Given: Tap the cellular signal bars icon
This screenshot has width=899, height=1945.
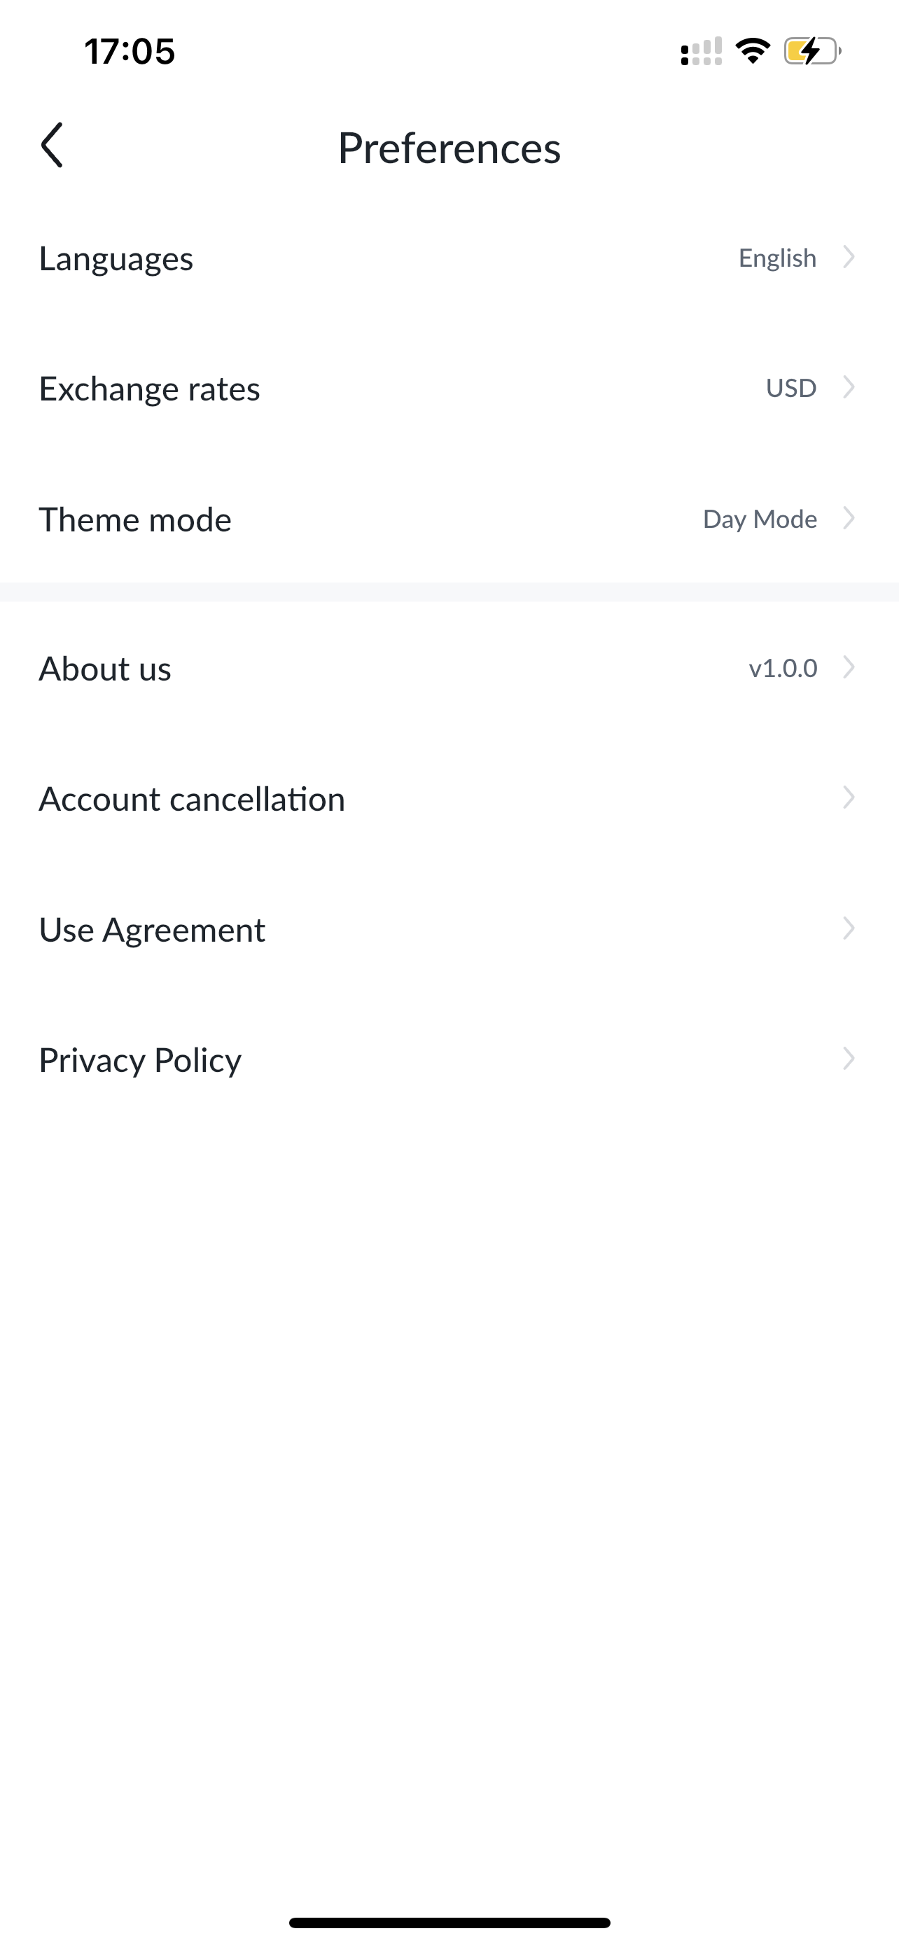Looking at the screenshot, I should point(702,51).
